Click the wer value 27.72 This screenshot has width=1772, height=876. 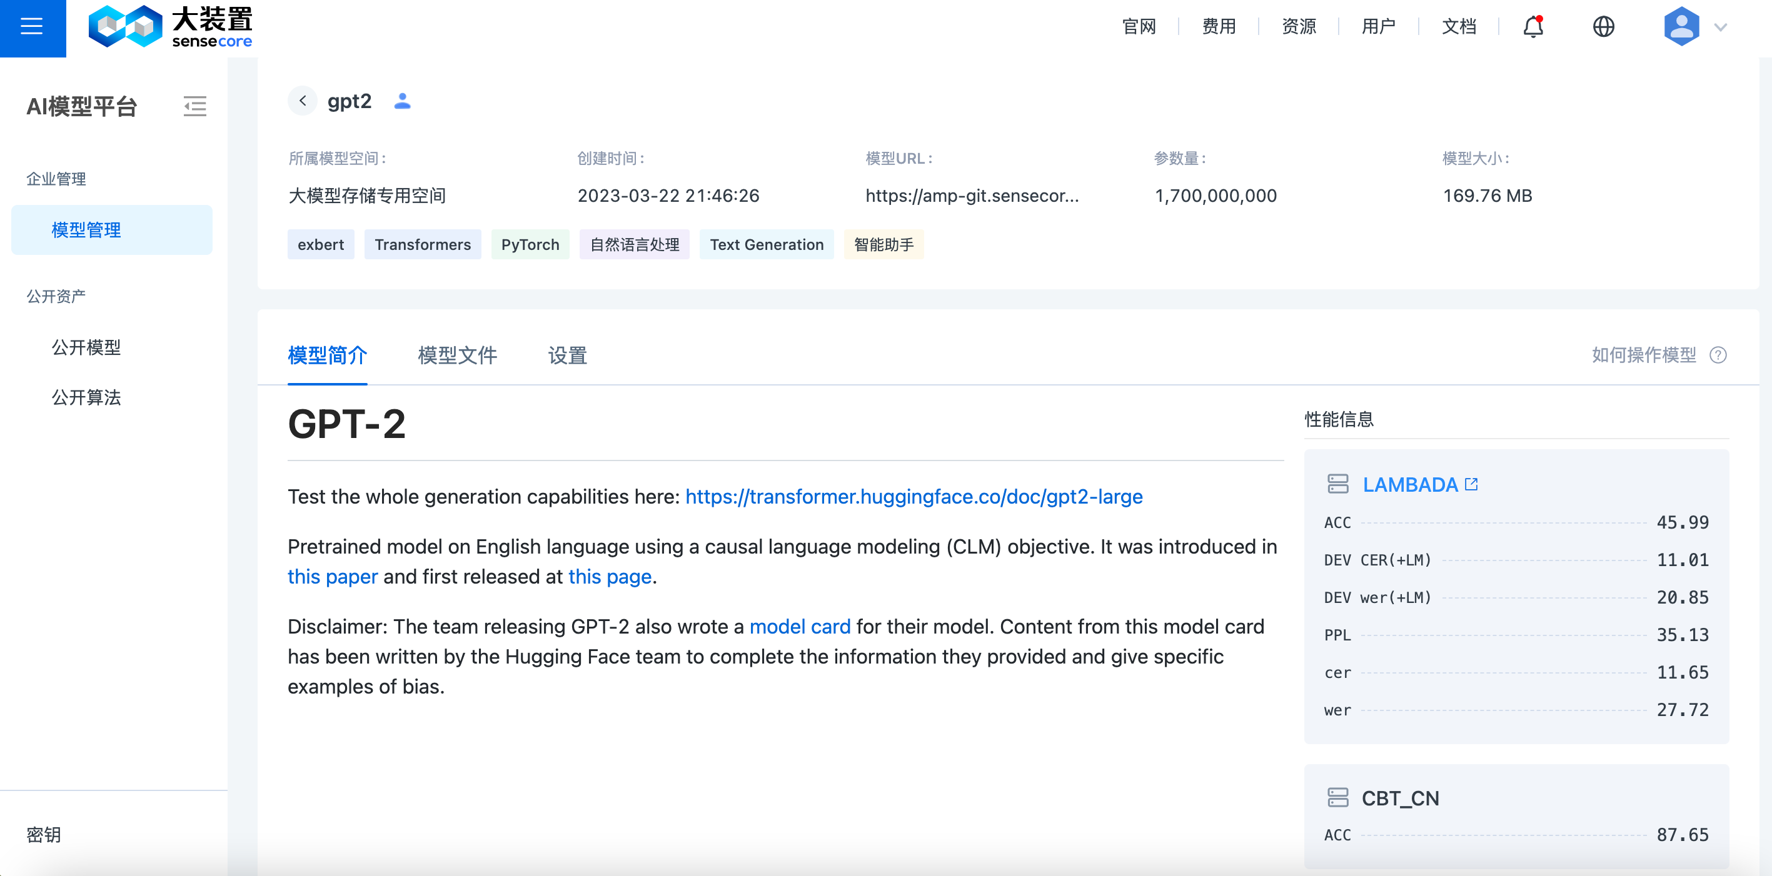coord(1683,710)
